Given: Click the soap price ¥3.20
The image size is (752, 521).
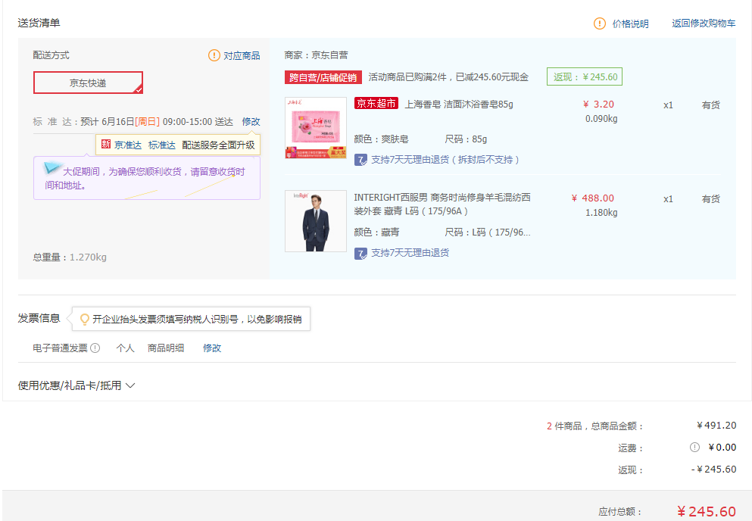Looking at the screenshot, I should pos(598,104).
